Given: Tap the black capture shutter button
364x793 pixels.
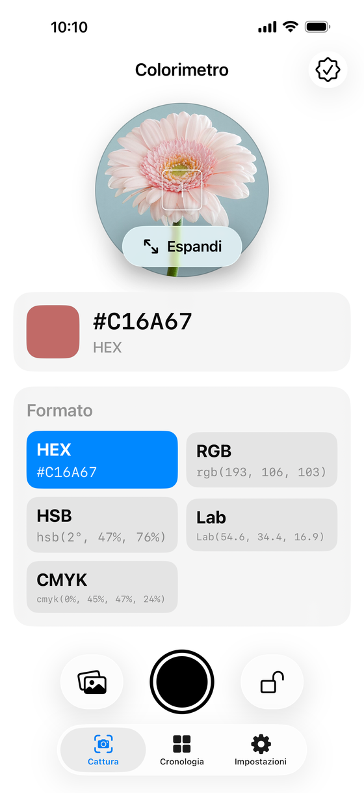Looking at the screenshot, I should tap(182, 682).
